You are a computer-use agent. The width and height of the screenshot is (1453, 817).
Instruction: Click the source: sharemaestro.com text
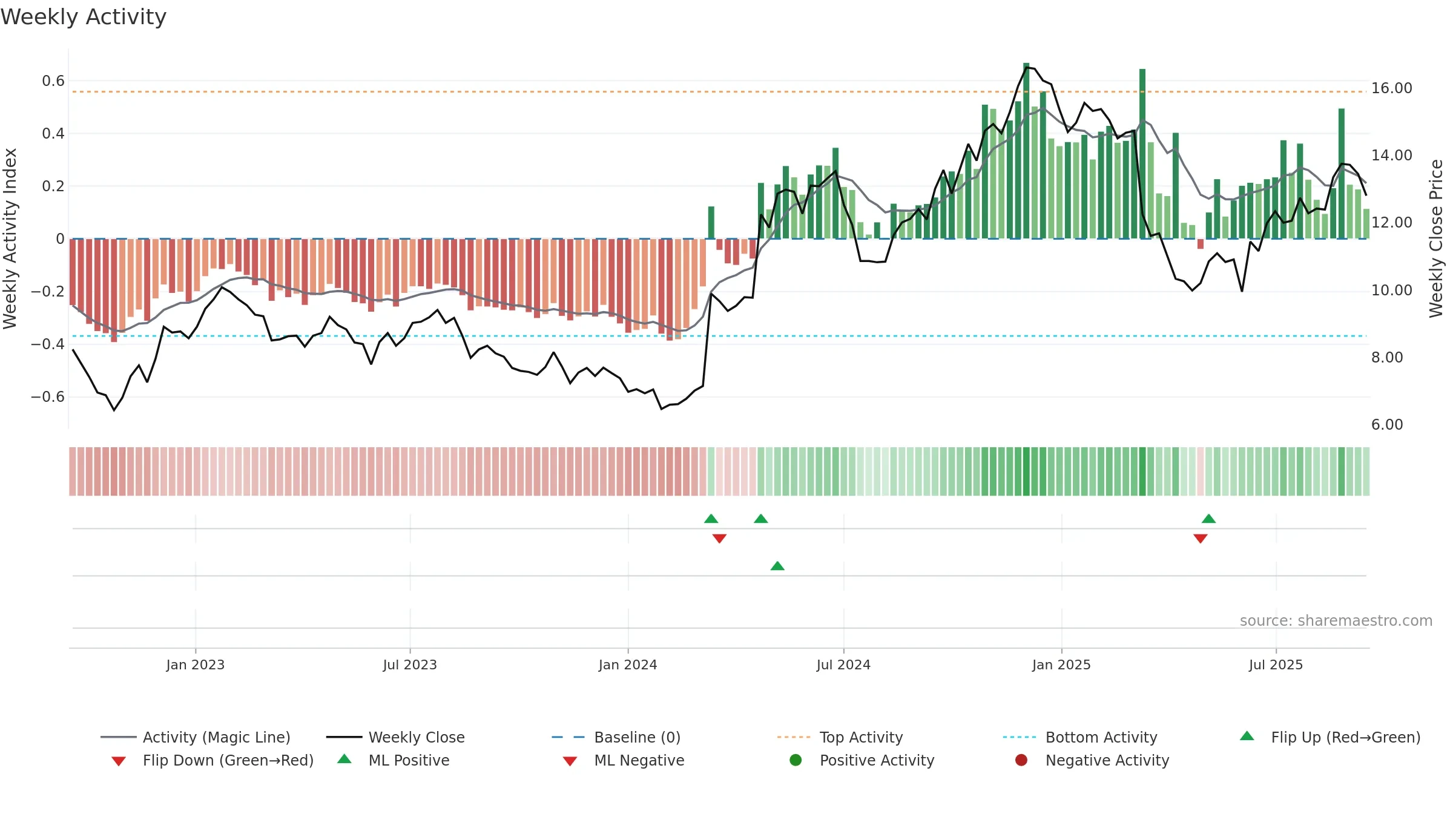click(x=1336, y=620)
